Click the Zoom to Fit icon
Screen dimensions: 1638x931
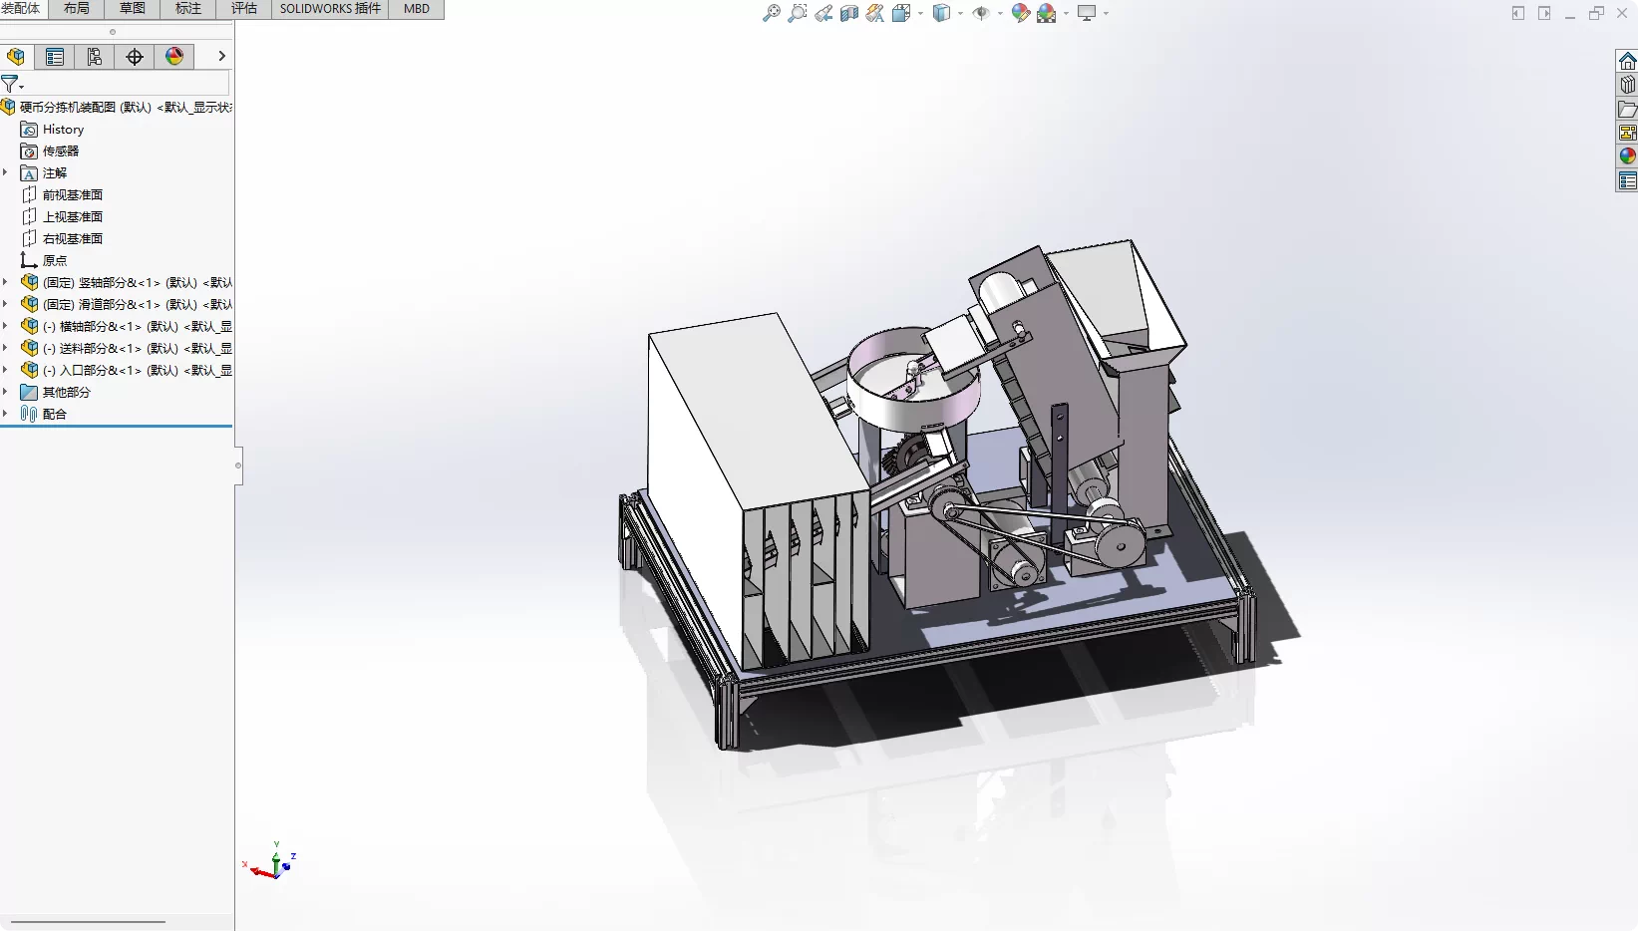pyautogui.click(x=772, y=13)
